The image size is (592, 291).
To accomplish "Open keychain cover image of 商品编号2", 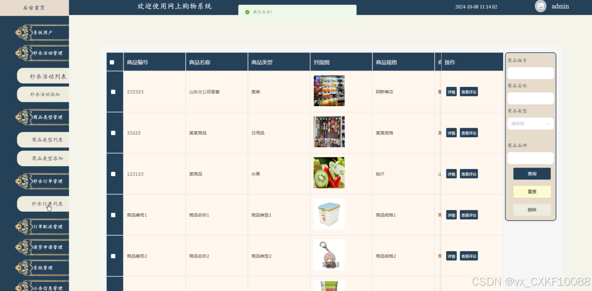I will (x=329, y=255).
